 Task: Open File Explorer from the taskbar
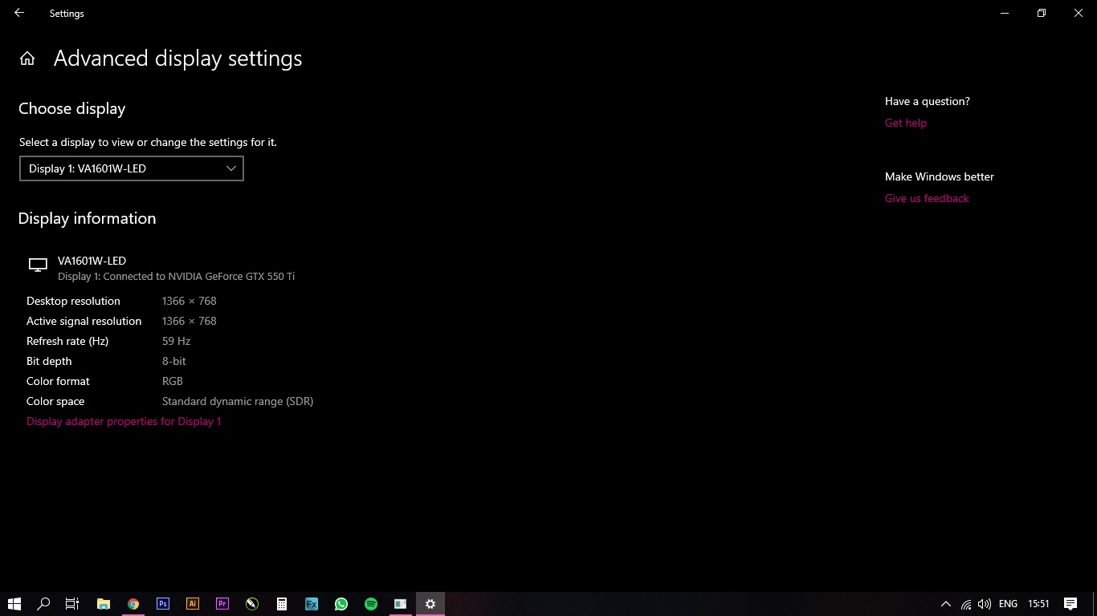[x=104, y=603]
